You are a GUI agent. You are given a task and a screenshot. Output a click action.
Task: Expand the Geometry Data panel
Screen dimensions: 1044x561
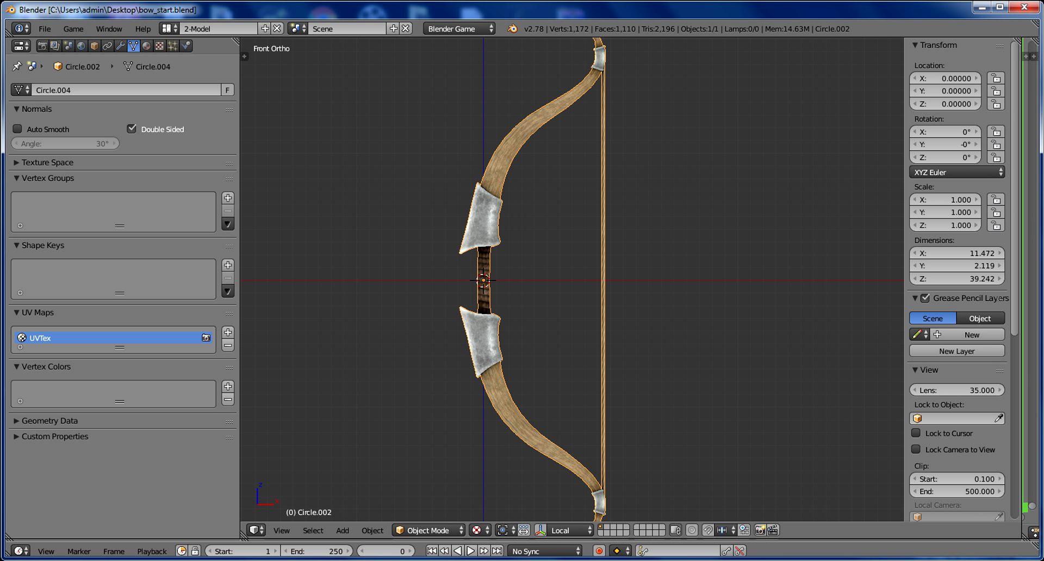(49, 421)
